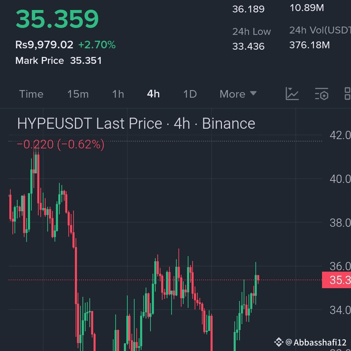The width and height of the screenshot is (351, 351).
Task: Click the last price 35.359
Action: (x=57, y=19)
